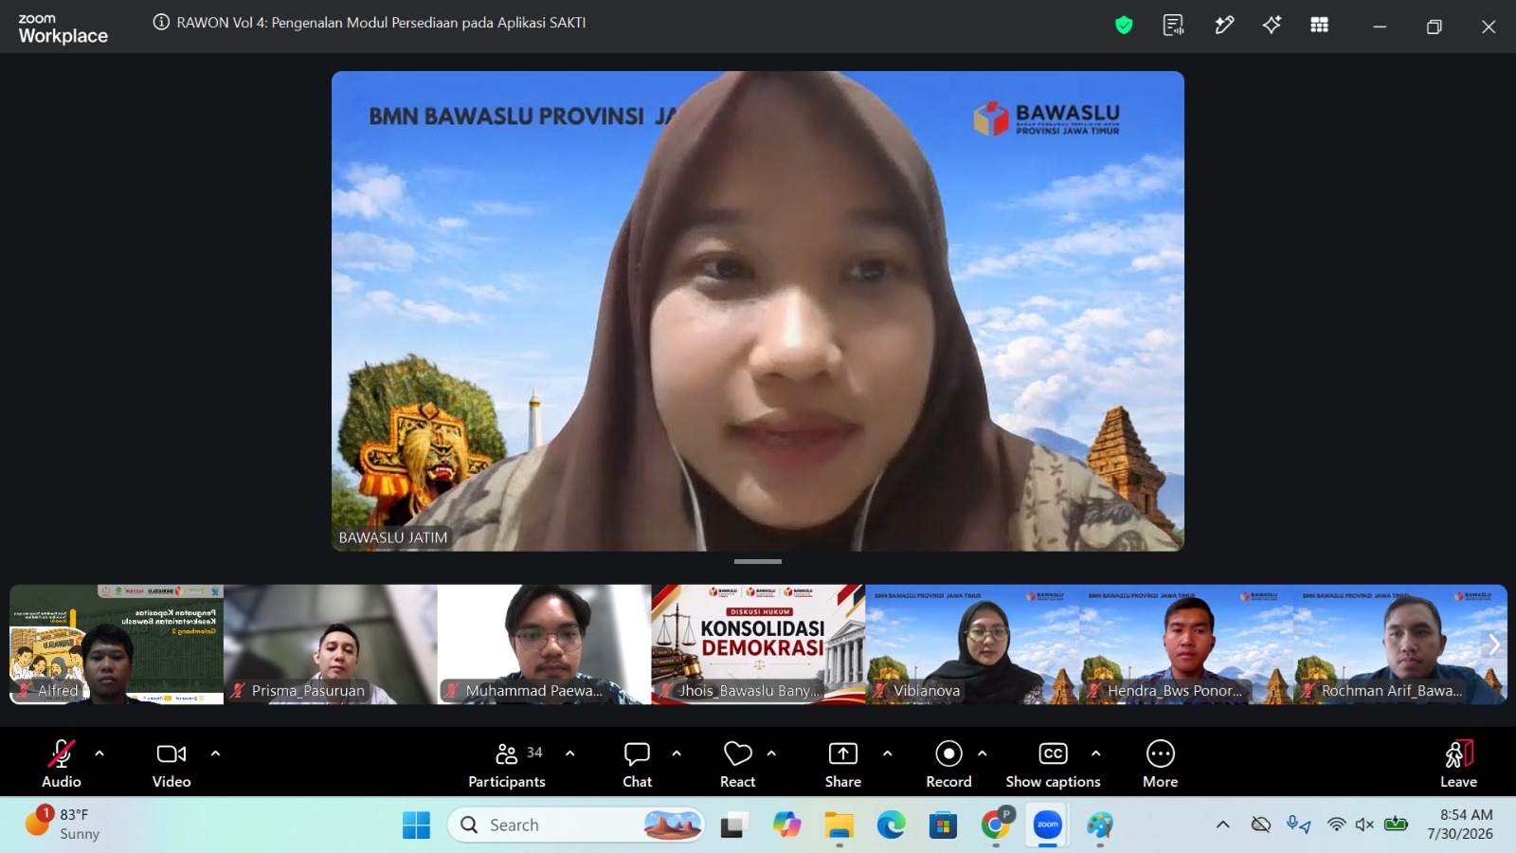
Task: Open the Participants panel
Action: coord(507,763)
